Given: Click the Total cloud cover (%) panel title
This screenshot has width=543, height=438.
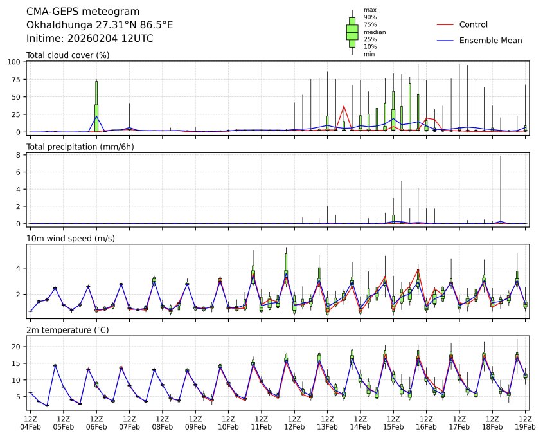Looking at the screenshot, I should [x=67, y=55].
